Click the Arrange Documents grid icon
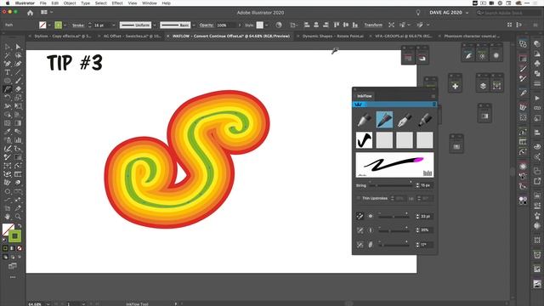This screenshot has height=306, width=544. [x=44, y=13]
